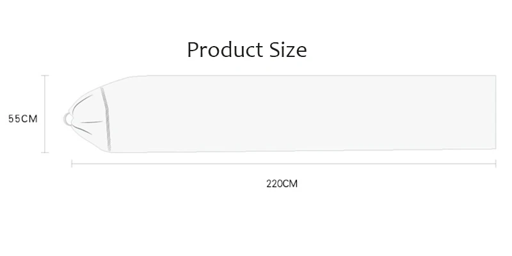Click the word "Product" in the title
The image size is (512, 256).
pyautogui.click(x=225, y=50)
